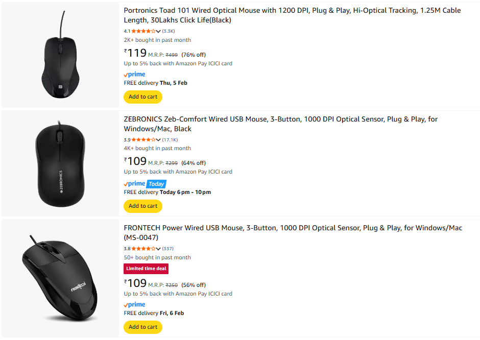Image resolution: width=480 pixels, height=340 pixels.
Task: Add ZEBRONICS Zeb-Comfort mouse to cart
Action: tap(143, 206)
